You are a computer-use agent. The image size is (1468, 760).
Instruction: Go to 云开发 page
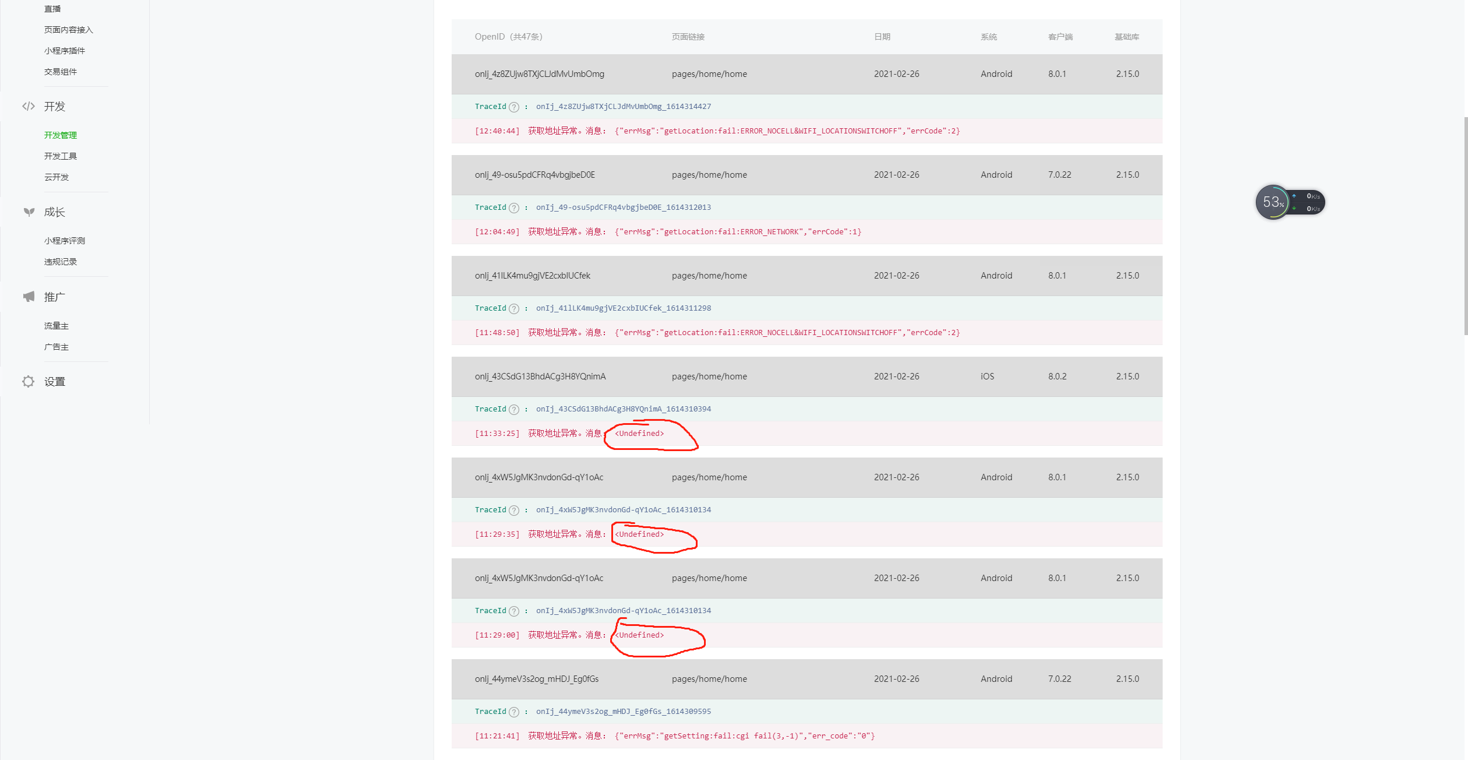click(x=57, y=177)
